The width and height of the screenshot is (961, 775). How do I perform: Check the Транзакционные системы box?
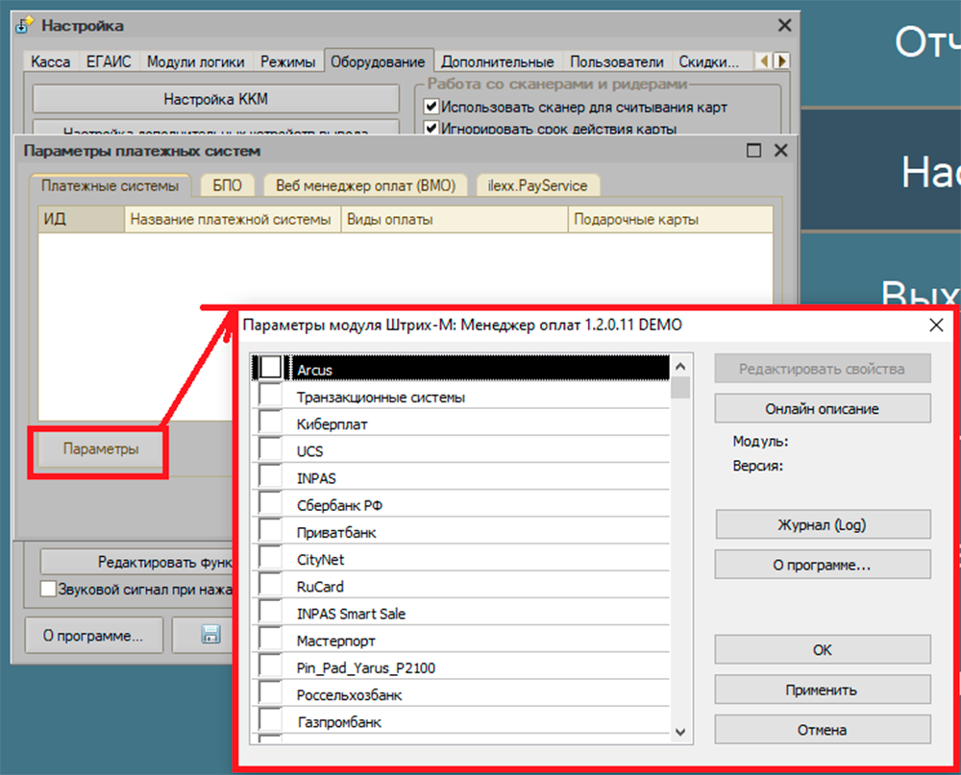point(270,395)
